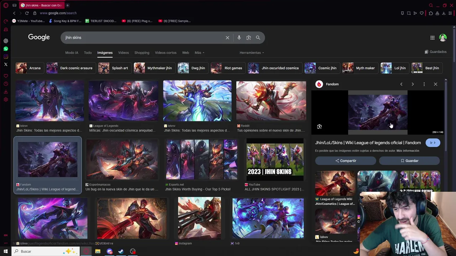Open the Windows Start menu

(6, 251)
